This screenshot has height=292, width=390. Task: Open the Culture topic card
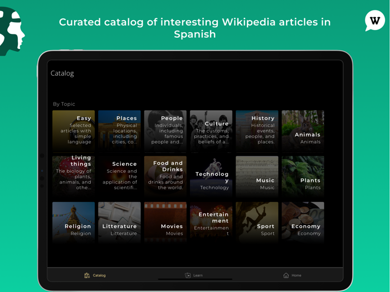tap(211, 131)
